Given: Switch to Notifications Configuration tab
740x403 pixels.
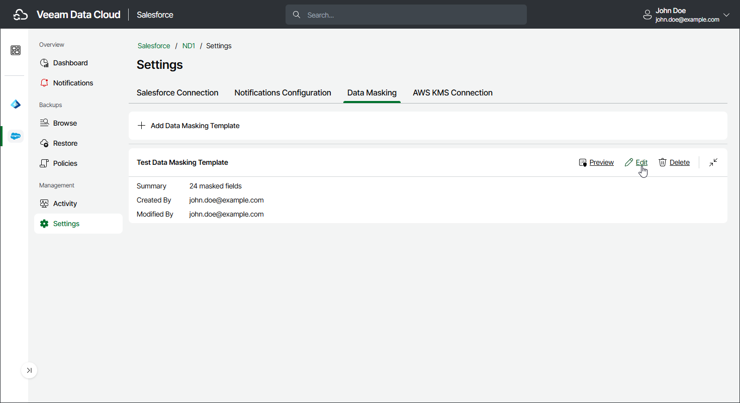Looking at the screenshot, I should tap(283, 93).
